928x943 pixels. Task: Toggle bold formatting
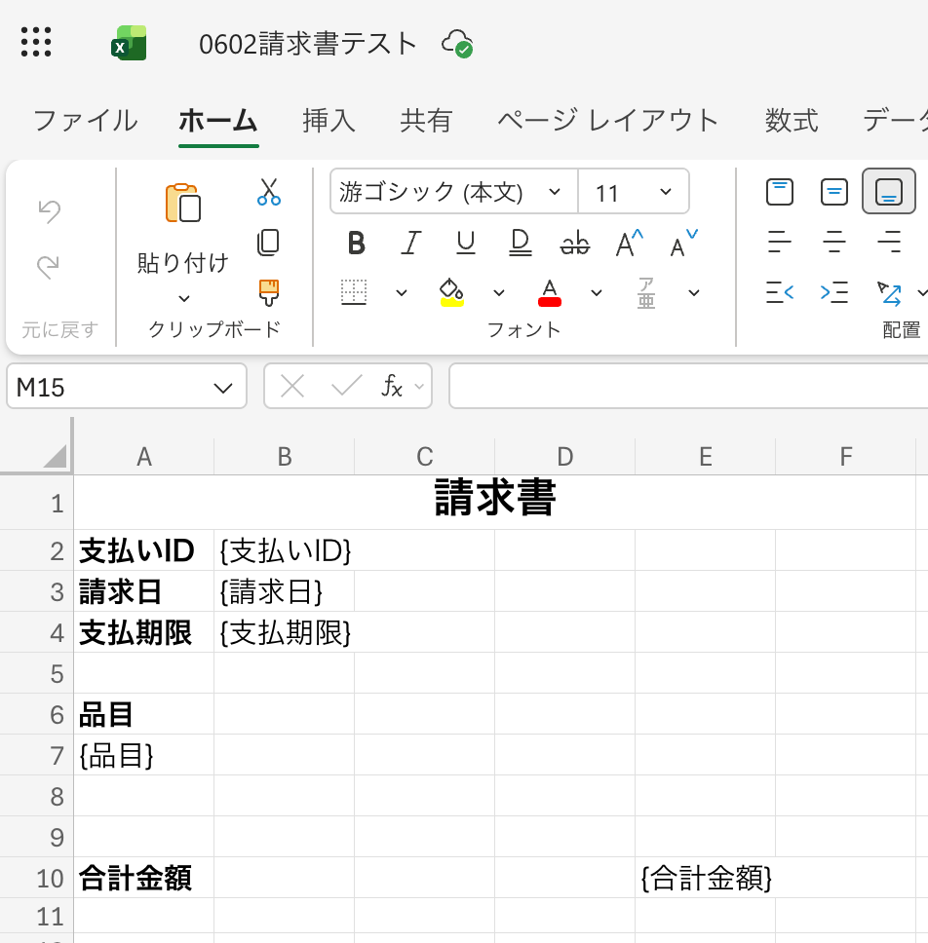tap(356, 243)
